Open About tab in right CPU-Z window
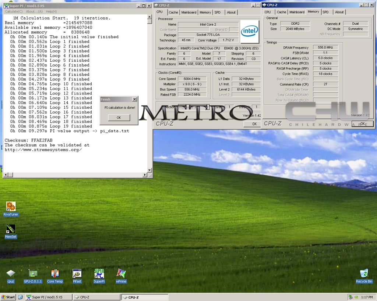 click(x=339, y=12)
